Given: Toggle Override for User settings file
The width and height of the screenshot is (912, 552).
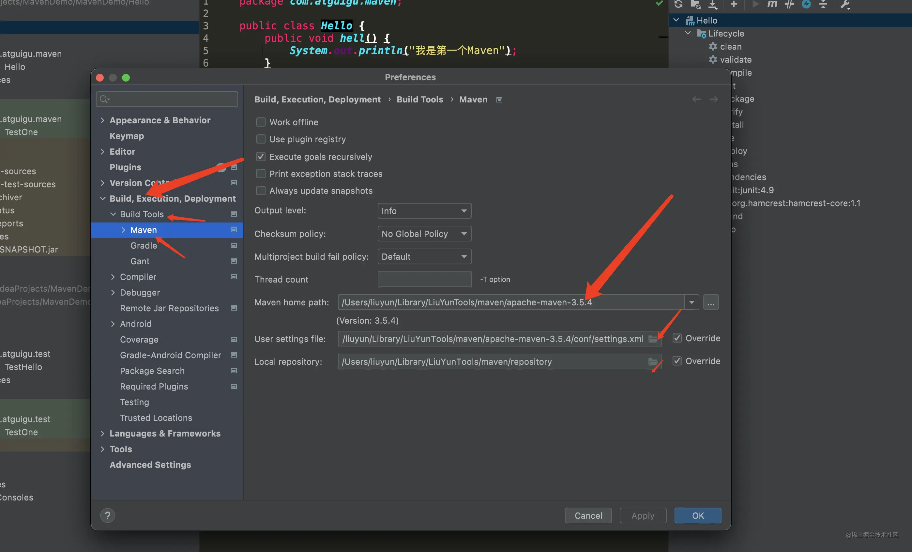Looking at the screenshot, I should click(x=677, y=338).
